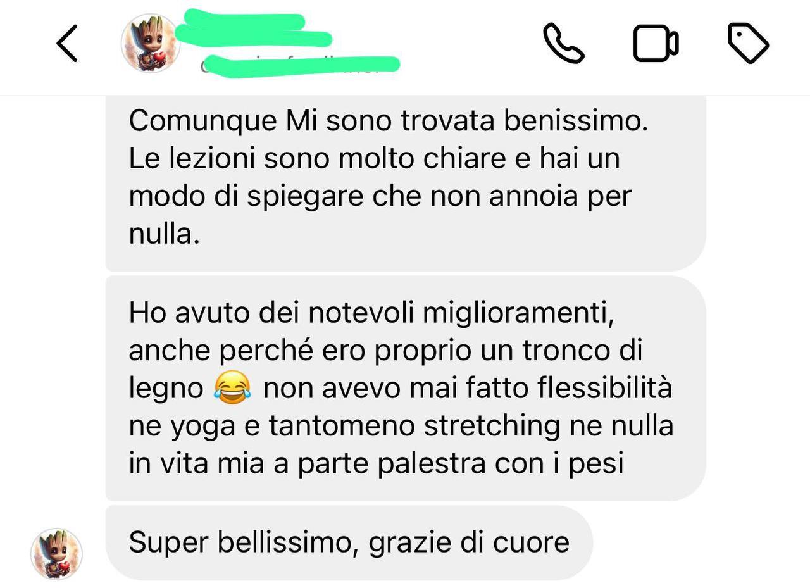
Task: Click the word 'stretching' in the second message
Action: pyautogui.click(x=492, y=427)
